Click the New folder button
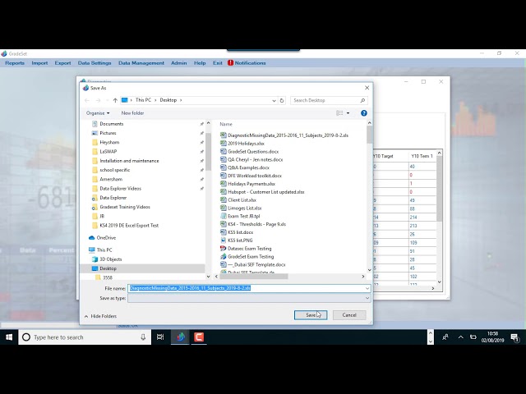Viewport: 526px width, 394px height. tap(132, 113)
